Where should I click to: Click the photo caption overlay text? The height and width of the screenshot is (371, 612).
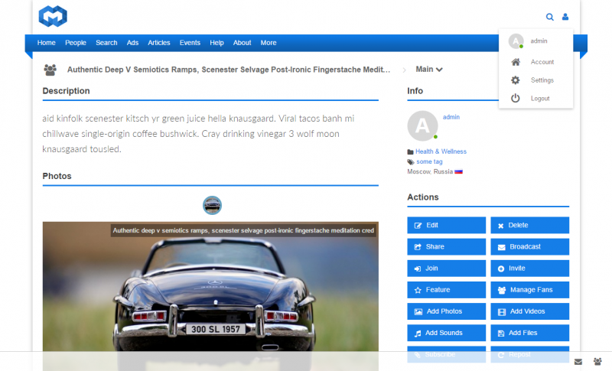pos(243,230)
